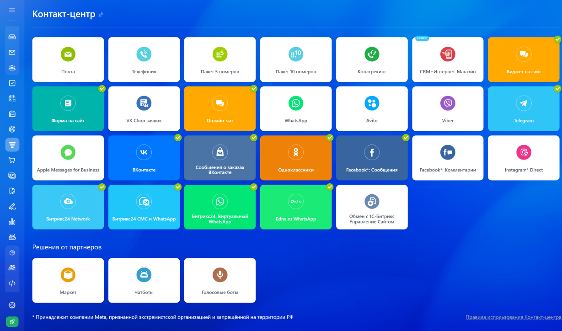Open the VK Сбор заявок card

(x=144, y=109)
